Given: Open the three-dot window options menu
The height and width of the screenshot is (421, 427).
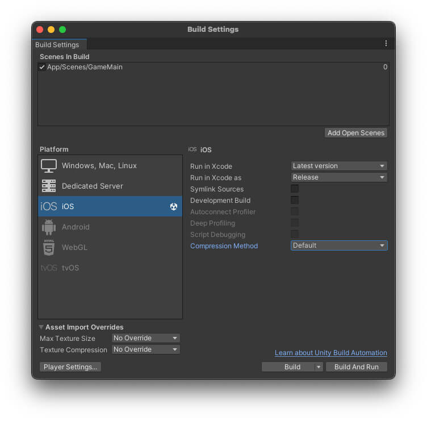Looking at the screenshot, I should tap(386, 44).
